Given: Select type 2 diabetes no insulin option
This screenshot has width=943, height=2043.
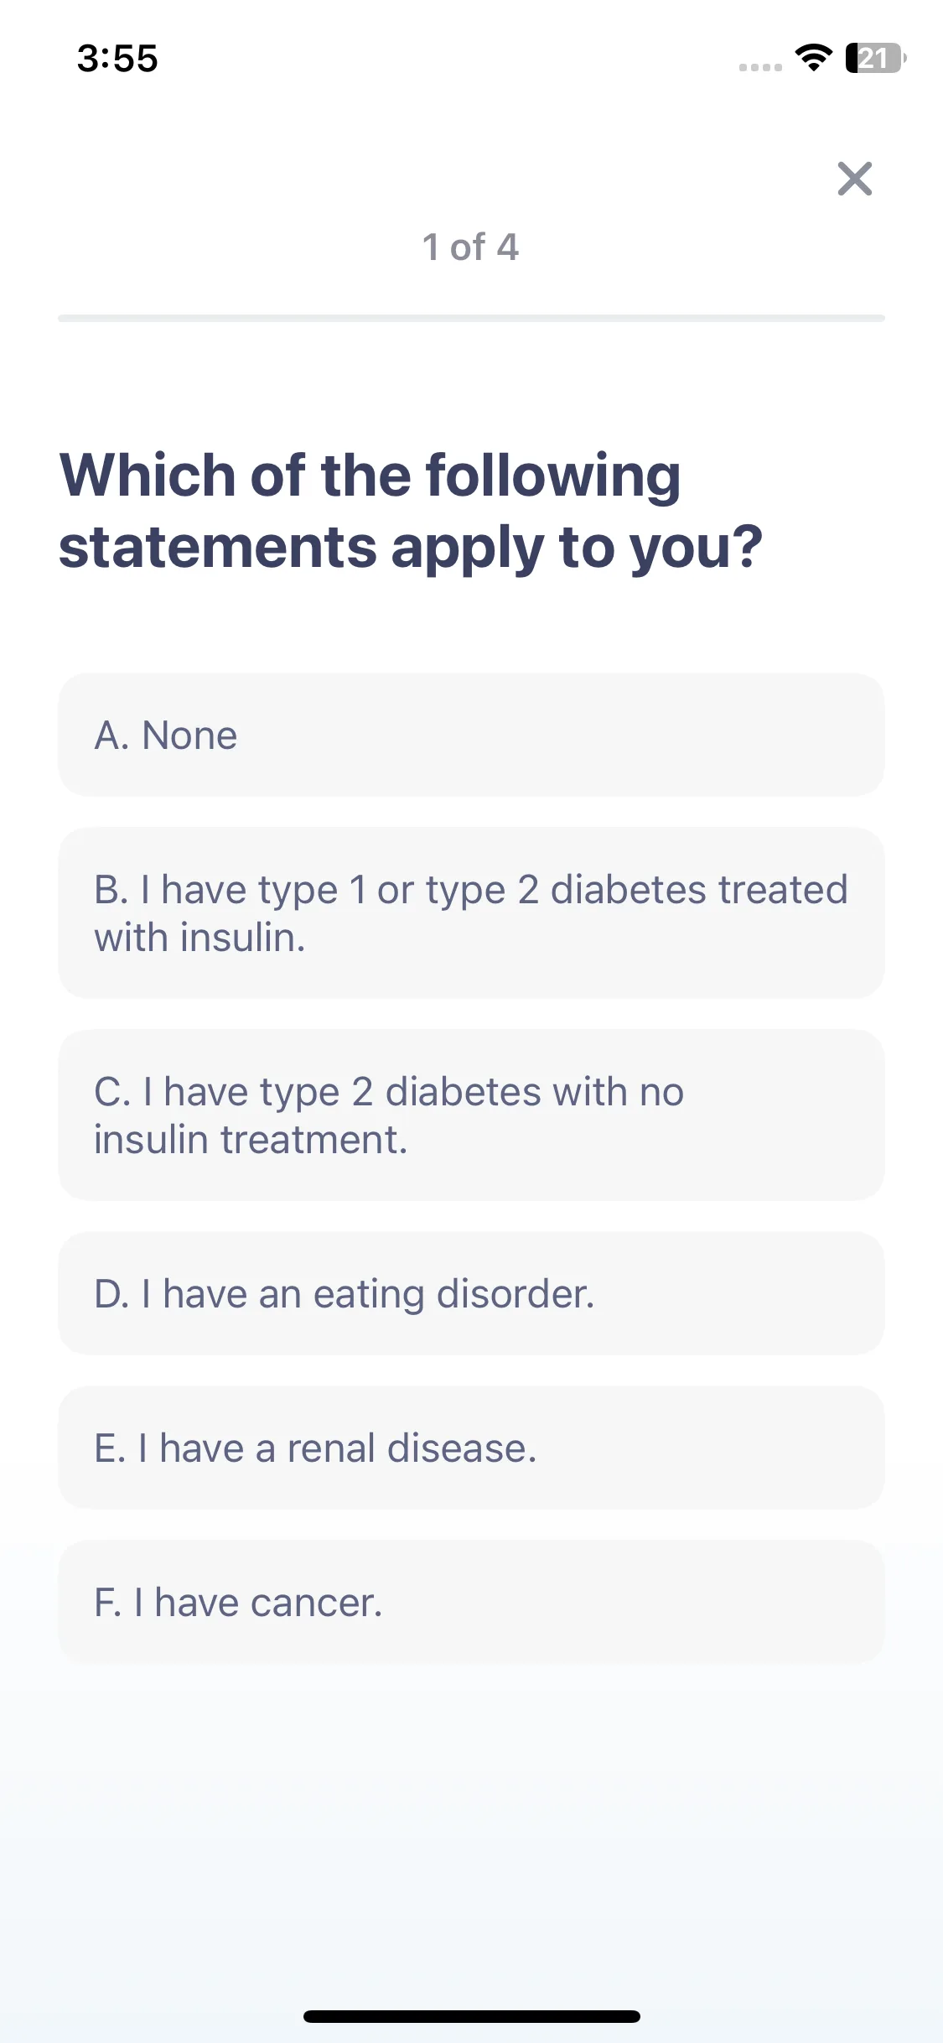Looking at the screenshot, I should click(x=471, y=1115).
